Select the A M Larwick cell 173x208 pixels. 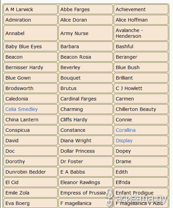(30, 9)
